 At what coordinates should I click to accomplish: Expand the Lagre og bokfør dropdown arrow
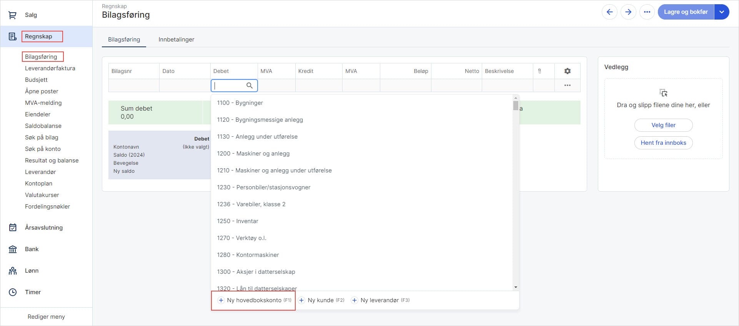722,12
